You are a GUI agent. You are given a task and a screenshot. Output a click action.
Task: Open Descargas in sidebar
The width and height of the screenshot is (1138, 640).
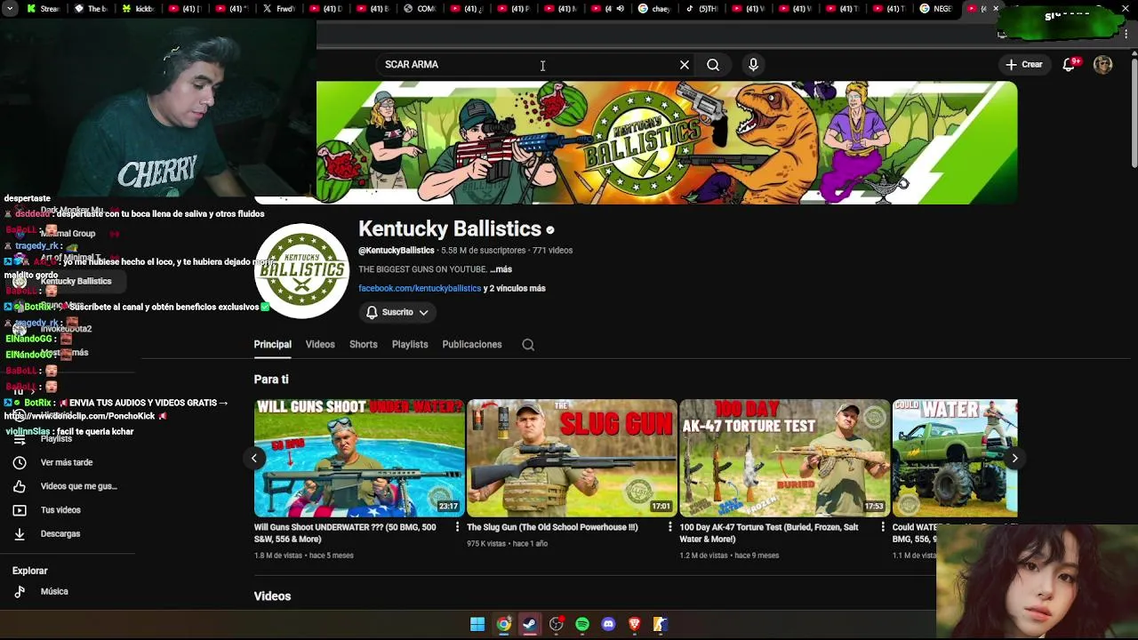tap(60, 534)
